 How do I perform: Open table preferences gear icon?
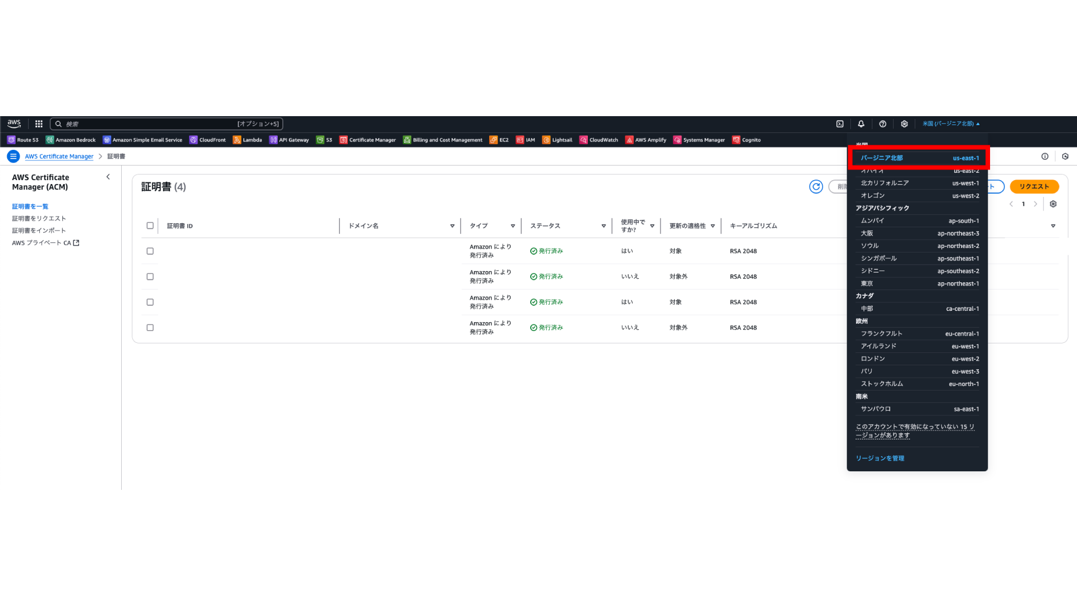[x=1053, y=204]
